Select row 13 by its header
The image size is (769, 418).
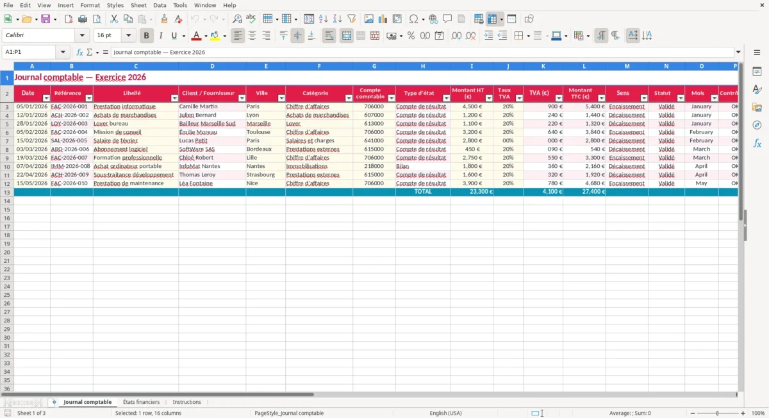tap(7, 192)
